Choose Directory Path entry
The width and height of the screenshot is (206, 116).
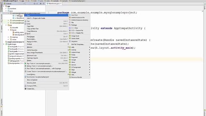pos(46,83)
